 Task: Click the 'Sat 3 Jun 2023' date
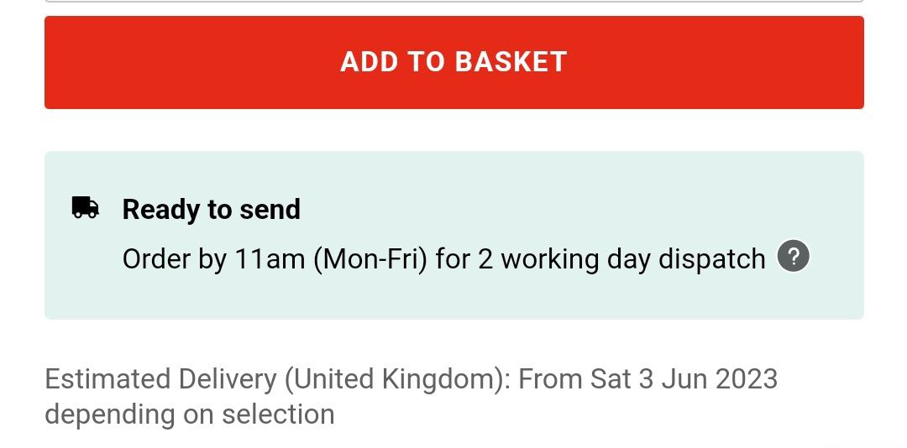tap(684, 379)
